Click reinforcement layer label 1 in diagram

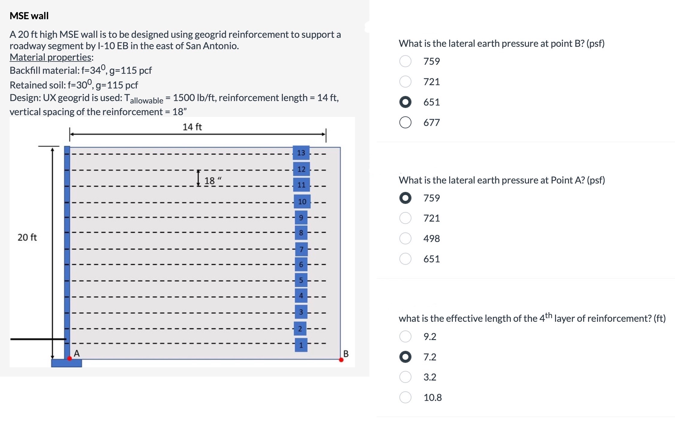(x=301, y=345)
